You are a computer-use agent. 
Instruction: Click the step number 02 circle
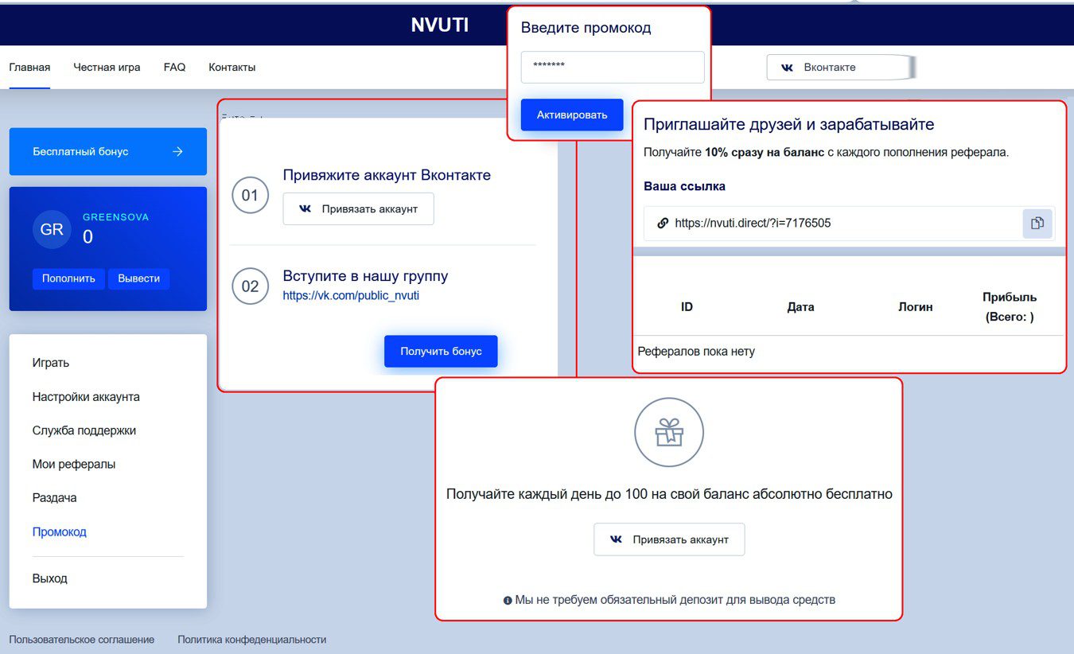pos(250,286)
